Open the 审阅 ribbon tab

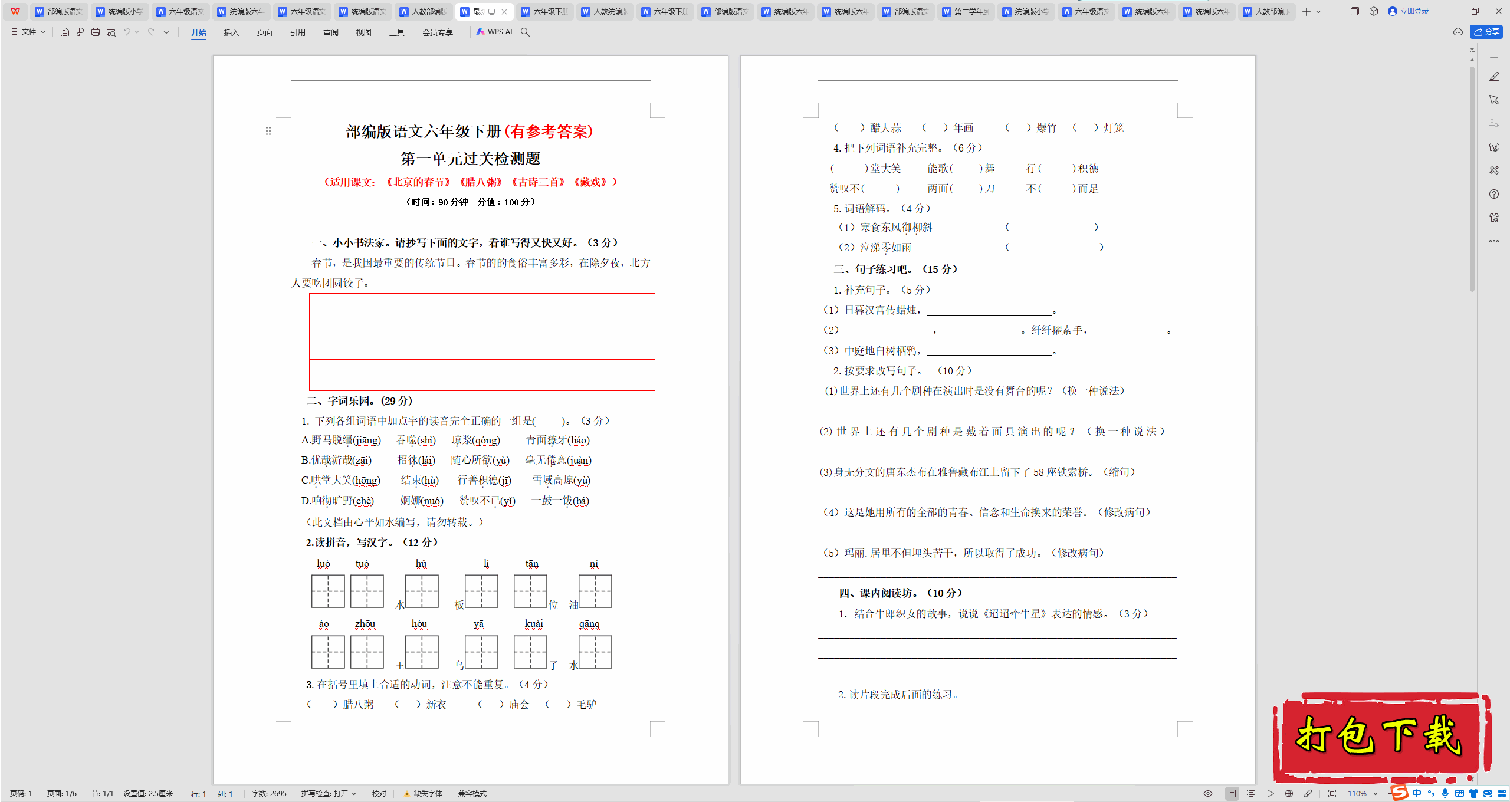(x=331, y=32)
